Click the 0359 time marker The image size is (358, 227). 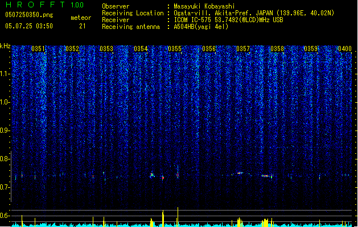(311, 49)
